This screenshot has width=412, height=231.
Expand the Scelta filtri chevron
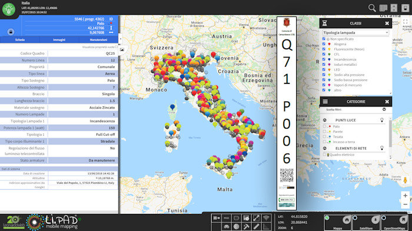(384, 109)
